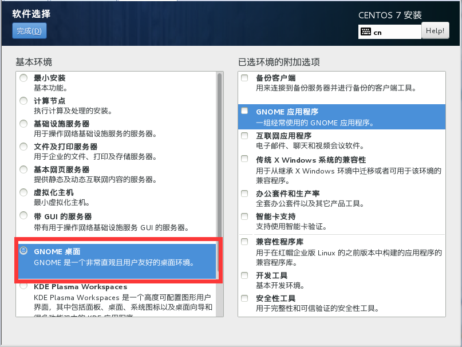The image size is (462, 347).
Task: Click the text 执行计算及处理的安装。
Action: pyautogui.click(x=73, y=111)
